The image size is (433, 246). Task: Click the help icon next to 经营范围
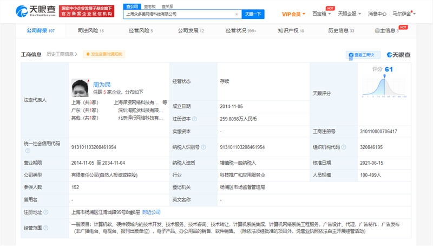click(46, 228)
